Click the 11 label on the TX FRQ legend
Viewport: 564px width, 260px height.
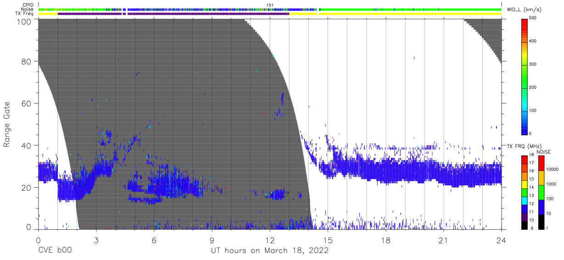click(x=531, y=212)
